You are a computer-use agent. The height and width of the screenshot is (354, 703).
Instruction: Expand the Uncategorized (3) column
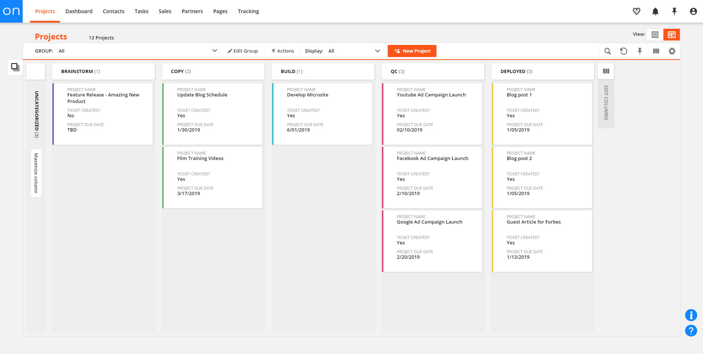(x=36, y=114)
